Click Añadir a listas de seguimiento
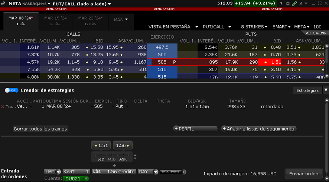The width and height of the screenshot is (329, 182). point(258,129)
